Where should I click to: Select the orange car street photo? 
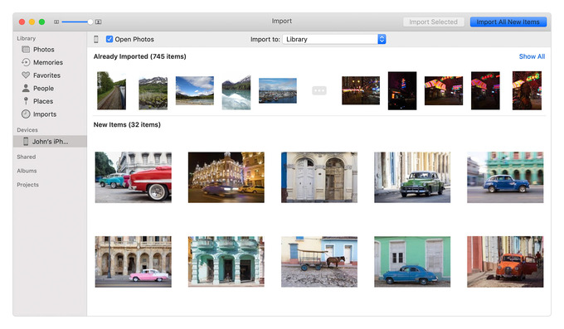pyautogui.click(x=505, y=262)
